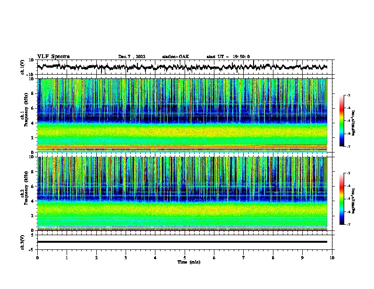Click the 'station=GAK' label
Image resolution: width=374 pixels, height=289 pixels.
point(176,57)
